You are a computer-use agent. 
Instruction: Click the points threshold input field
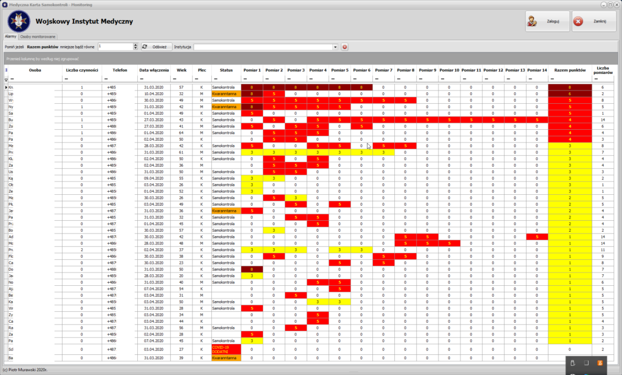point(115,47)
